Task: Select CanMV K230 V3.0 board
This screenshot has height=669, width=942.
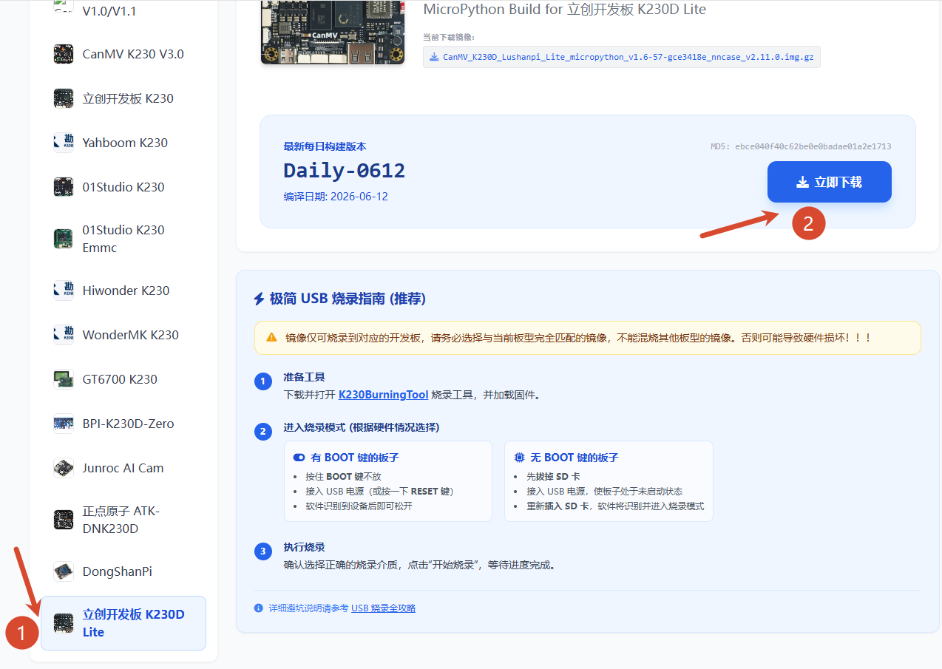Action: coord(123,54)
